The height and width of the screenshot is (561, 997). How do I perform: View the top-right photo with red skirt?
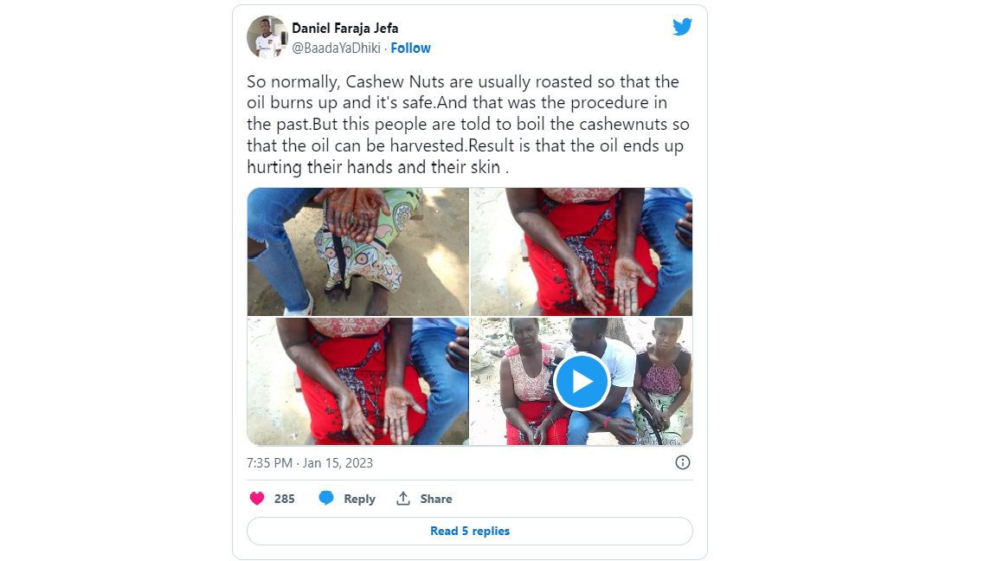point(581,251)
